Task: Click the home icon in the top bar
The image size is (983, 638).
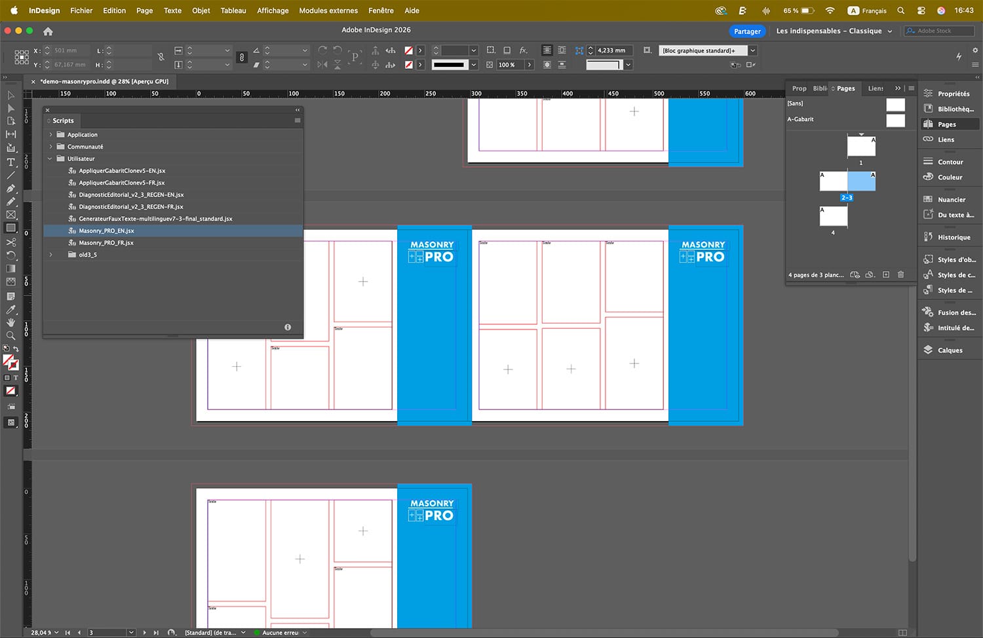Action: pyautogui.click(x=48, y=31)
